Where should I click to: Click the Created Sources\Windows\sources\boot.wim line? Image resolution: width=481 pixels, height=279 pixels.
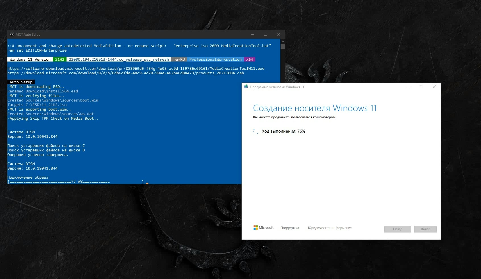(x=53, y=100)
